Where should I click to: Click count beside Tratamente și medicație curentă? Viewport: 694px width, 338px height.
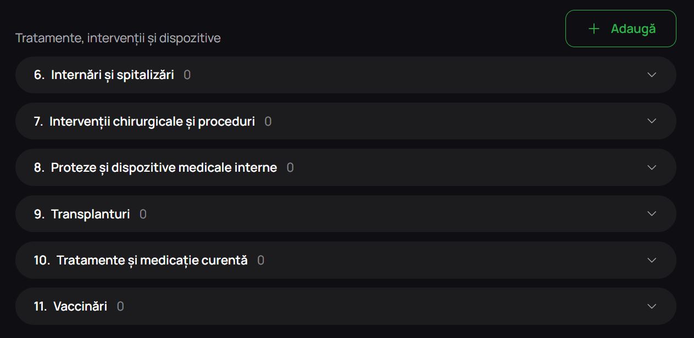pos(261,260)
